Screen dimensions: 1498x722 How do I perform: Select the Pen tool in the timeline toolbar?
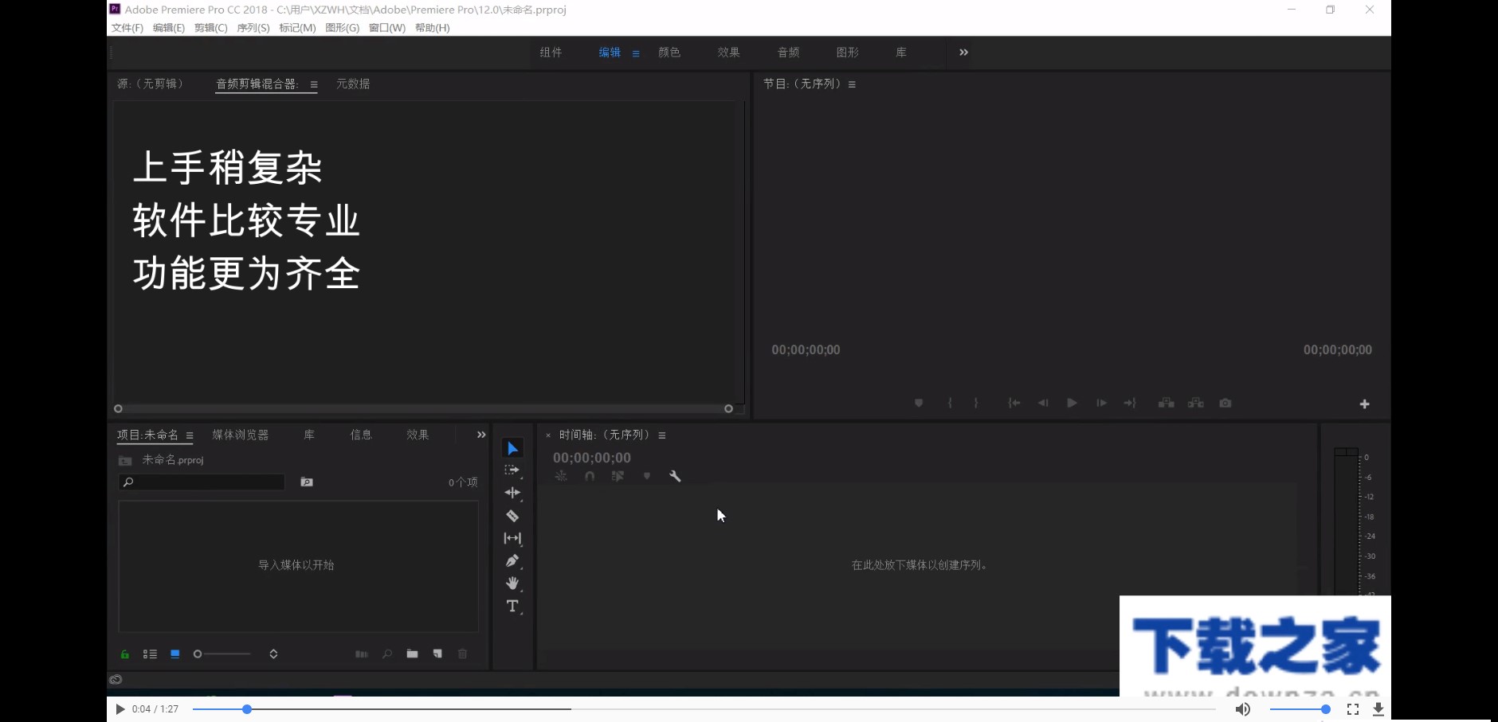512,561
